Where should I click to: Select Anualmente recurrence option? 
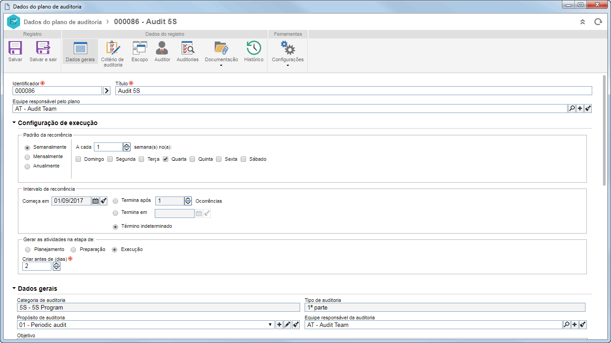click(28, 166)
